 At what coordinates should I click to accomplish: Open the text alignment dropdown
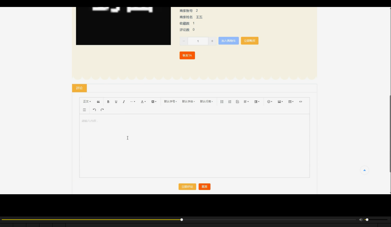tap(246, 102)
